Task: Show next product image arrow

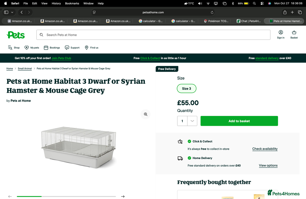Action: [123, 196]
